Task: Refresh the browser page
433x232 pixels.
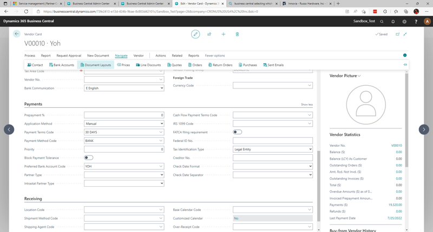Action: (26, 11)
